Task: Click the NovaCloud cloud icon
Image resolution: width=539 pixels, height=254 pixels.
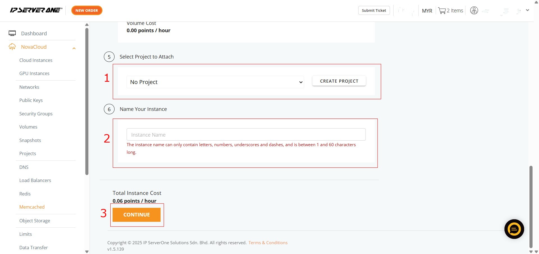Action: [x=12, y=47]
